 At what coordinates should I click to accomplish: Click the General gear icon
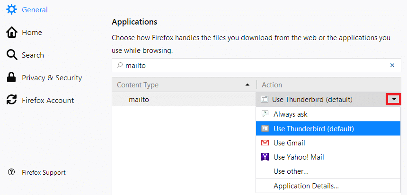[11, 9]
